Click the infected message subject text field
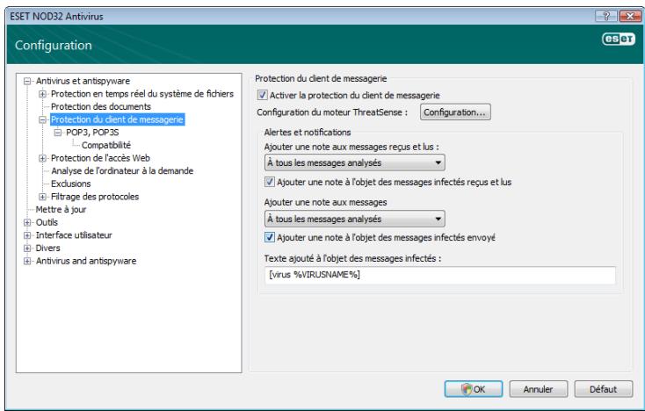Image resolution: width=645 pixels, height=411 pixels. click(440, 275)
